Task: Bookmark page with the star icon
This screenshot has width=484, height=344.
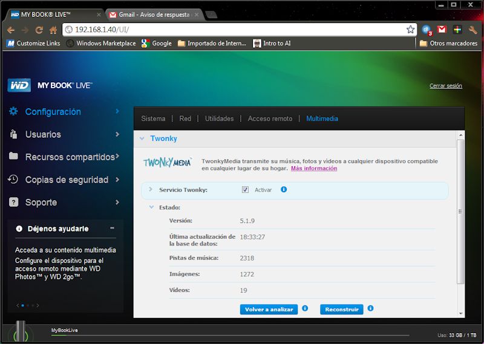Action: (x=410, y=30)
